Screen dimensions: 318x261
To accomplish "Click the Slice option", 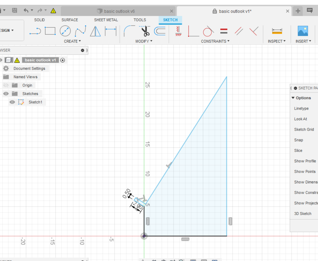I will click(x=298, y=151).
